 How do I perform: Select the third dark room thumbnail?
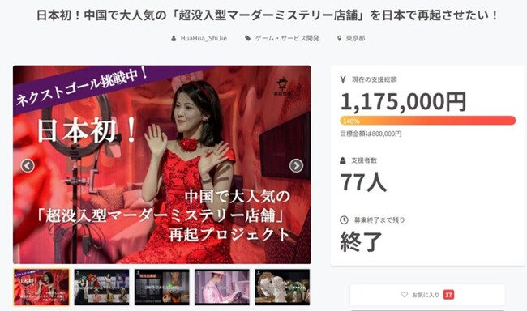tap(161, 288)
